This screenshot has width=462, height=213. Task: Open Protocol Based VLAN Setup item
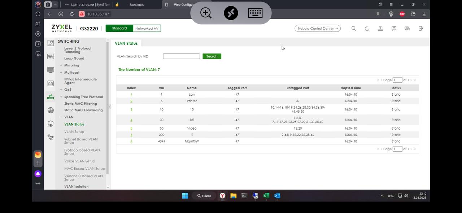point(82,152)
